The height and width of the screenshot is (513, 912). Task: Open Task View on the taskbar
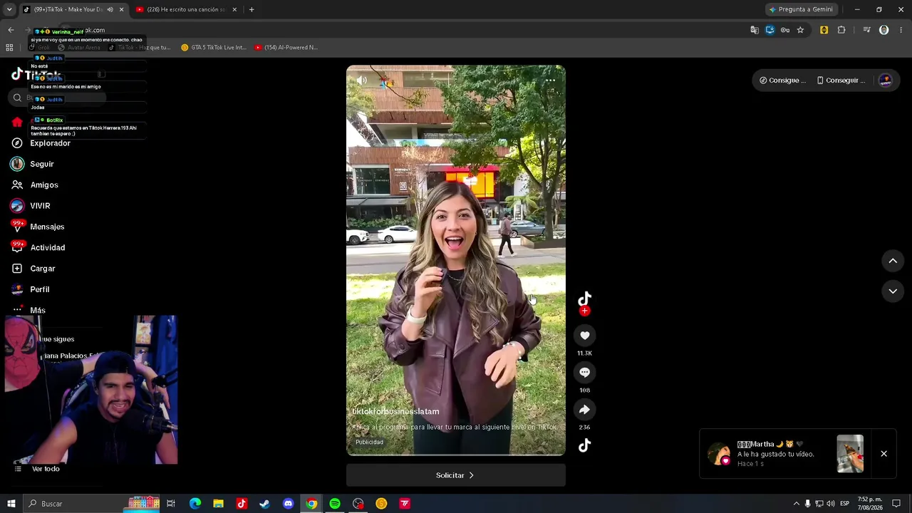171,504
